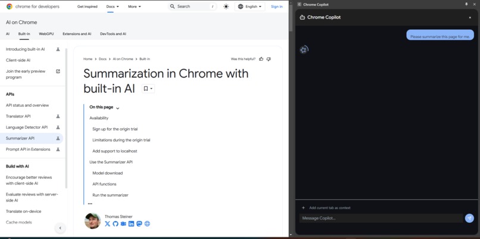This screenshot has width=480, height=239.
Task: Switch to Extensions and AI tab
Action: (77, 34)
